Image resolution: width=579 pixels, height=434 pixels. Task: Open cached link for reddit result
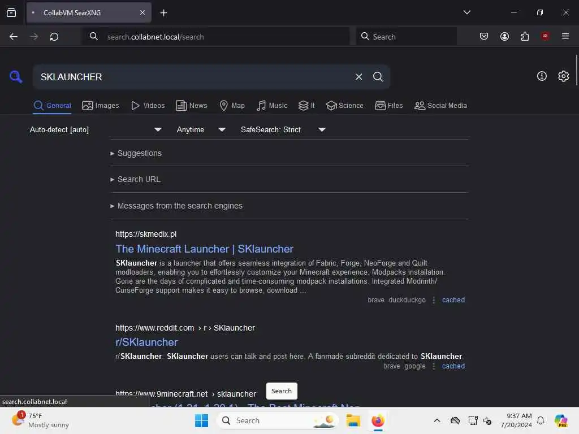453,366
